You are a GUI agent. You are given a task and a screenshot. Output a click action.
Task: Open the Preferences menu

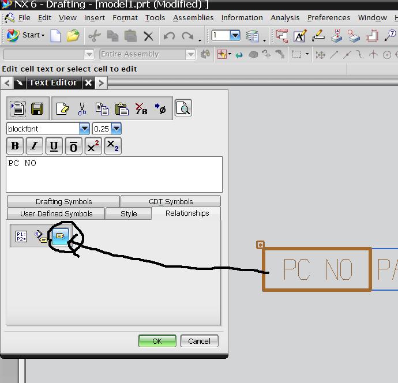tap(329, 18)
